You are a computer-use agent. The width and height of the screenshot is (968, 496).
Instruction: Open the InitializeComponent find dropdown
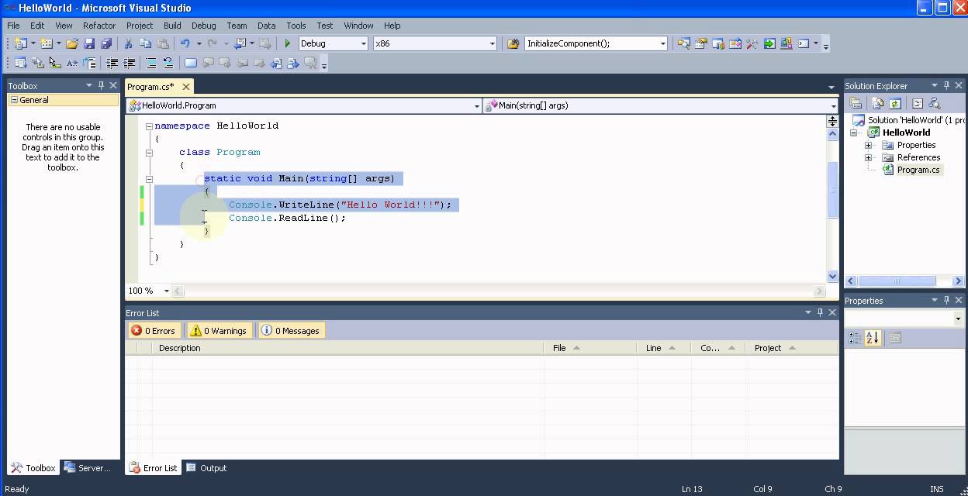[x=662, y=43]
